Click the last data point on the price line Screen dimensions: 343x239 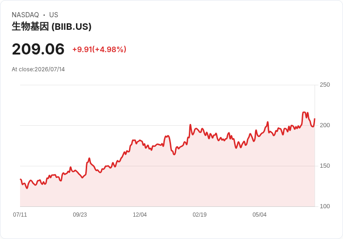[x=315, y=118]
